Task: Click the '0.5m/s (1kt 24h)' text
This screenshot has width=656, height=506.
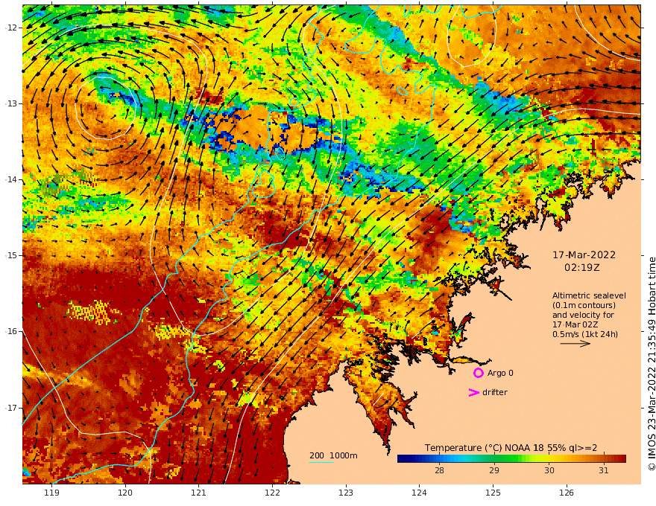Action: click(x=585, y=334)
